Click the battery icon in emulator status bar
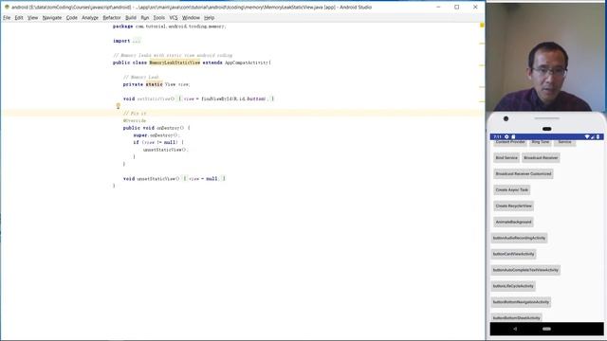The height and width of the screenshot is (341, 607). [598, 136]
